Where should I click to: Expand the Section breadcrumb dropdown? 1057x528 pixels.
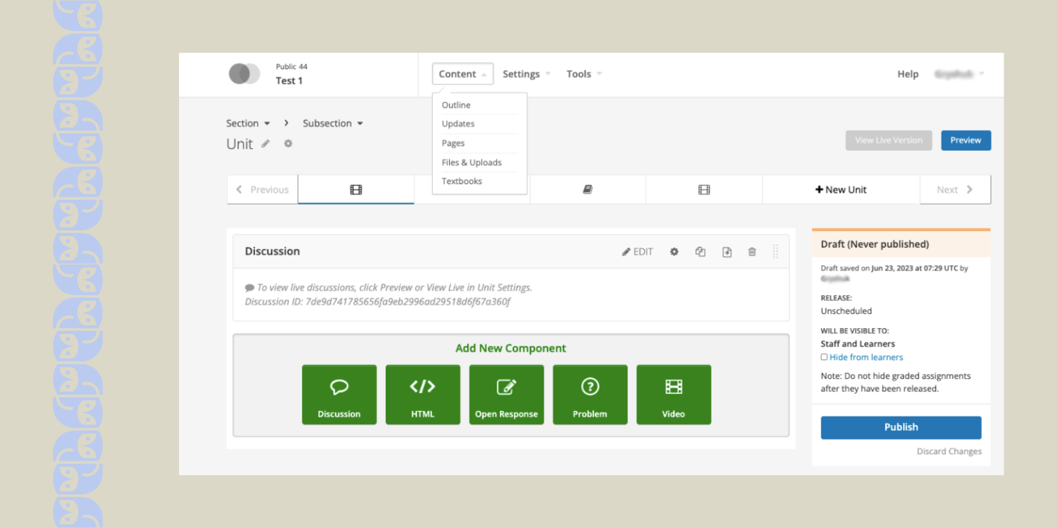point(248,123)
